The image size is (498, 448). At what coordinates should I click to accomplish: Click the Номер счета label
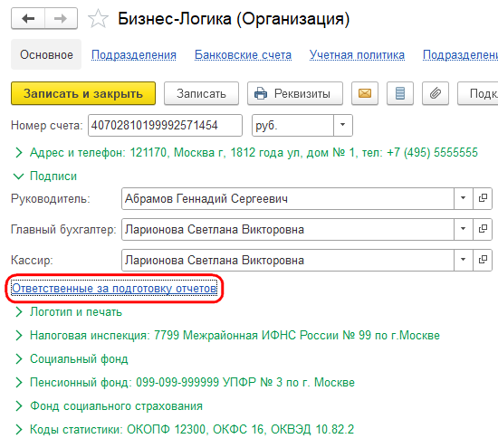(x=47, y=126)
